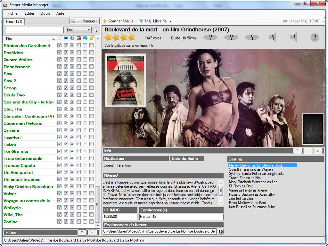Click the Scanner Media sunburst icon

[x=105, y=21]
